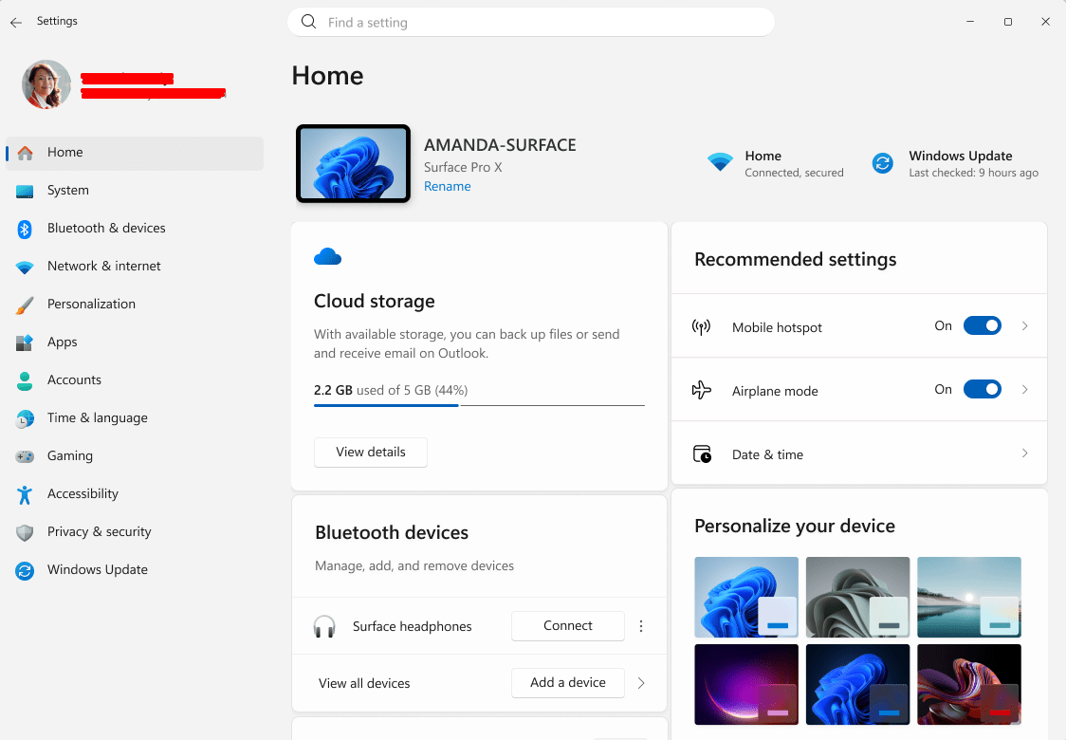Select Personalization in the sidebar
1066x740 pixels.
pos(135,305)
